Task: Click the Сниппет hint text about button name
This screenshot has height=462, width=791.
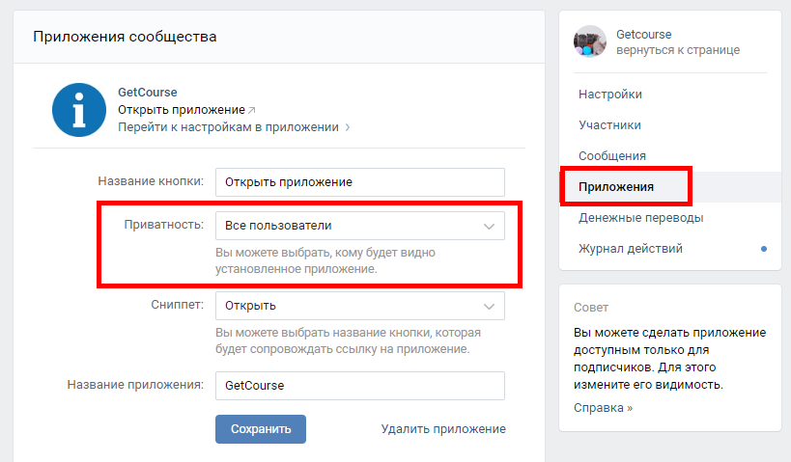Action: [348, 340]
